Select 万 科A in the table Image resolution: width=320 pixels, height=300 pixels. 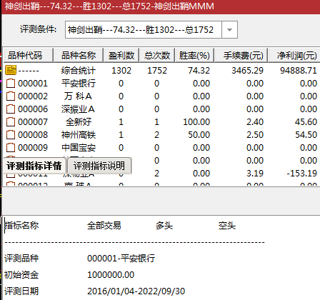click(78, 96)
